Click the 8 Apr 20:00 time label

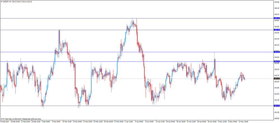coord(150,122)
